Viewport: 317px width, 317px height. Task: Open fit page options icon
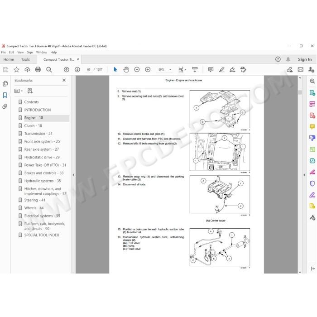pyautogui.click(x=181, y=70)
